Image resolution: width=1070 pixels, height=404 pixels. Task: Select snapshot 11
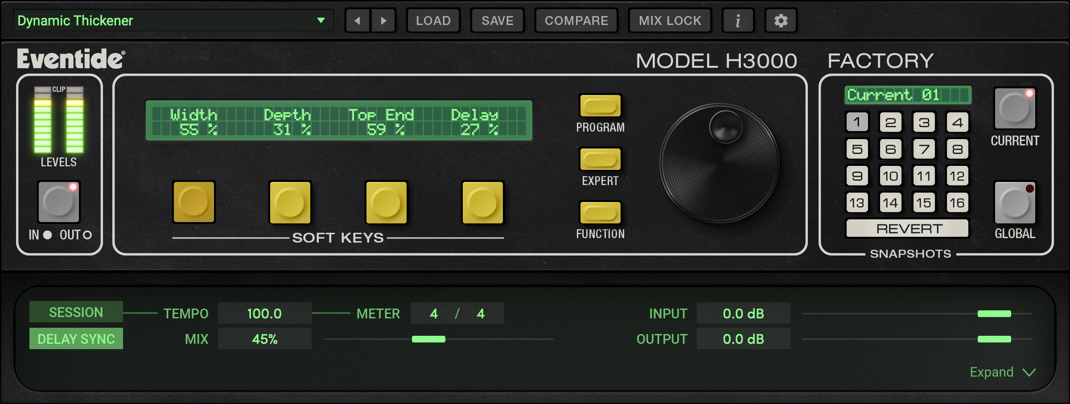click(924, 176)
